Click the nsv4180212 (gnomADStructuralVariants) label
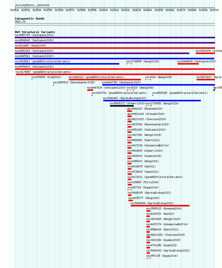 97,77
